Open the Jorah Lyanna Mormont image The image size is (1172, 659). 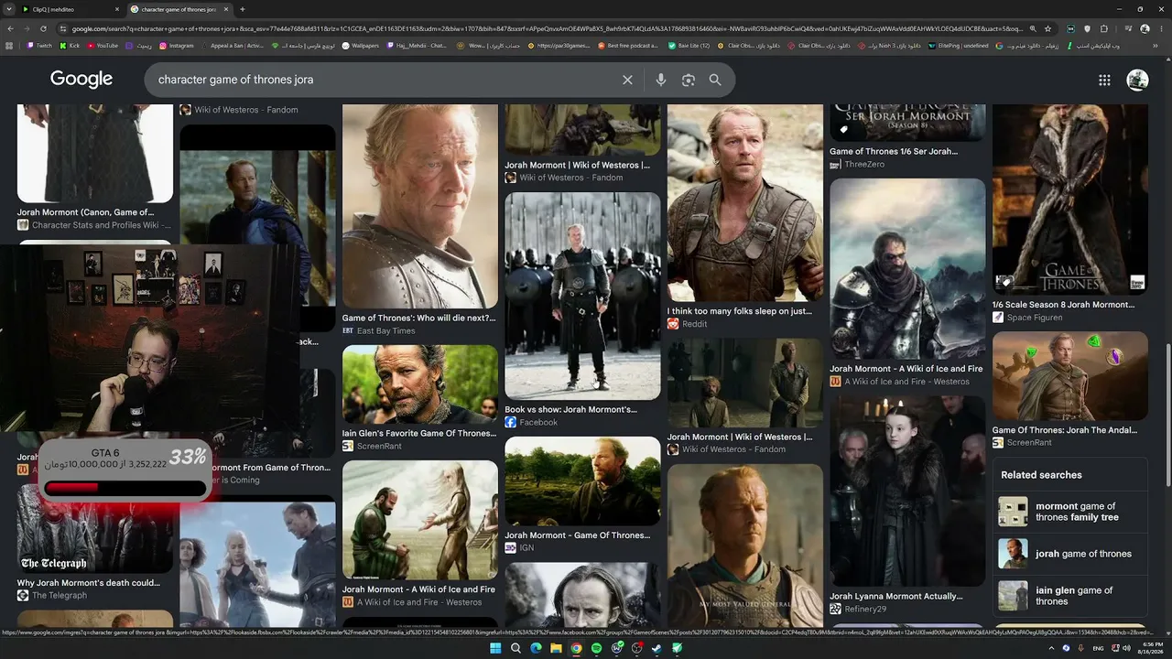tap(907, 490)
